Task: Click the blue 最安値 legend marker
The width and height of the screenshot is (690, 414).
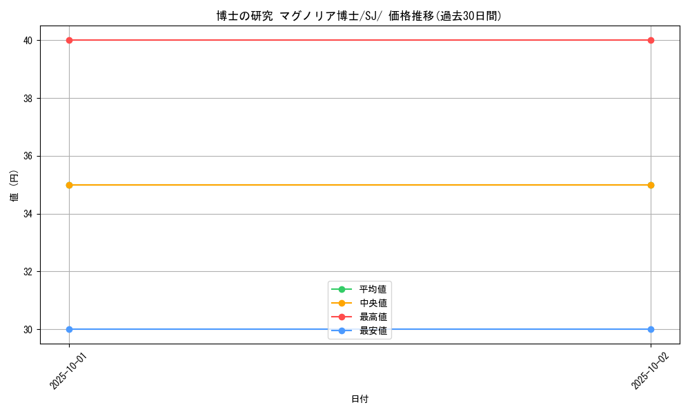Action: click(342, 331)
